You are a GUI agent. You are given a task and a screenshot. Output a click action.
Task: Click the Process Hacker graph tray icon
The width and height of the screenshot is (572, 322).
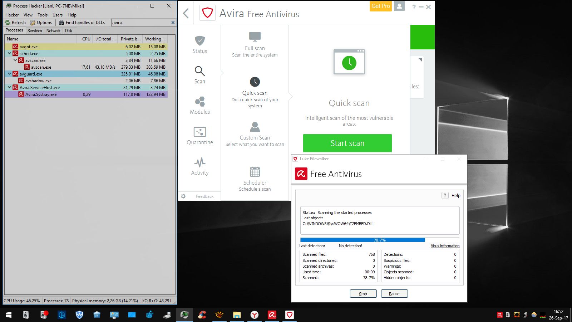543,315
